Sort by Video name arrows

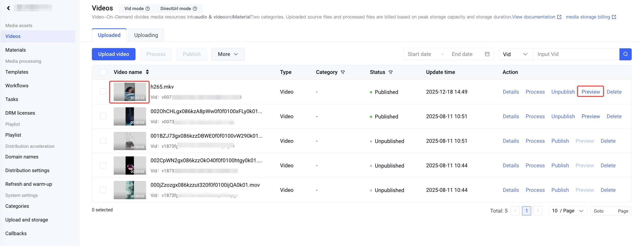click(x=147, y=72)
